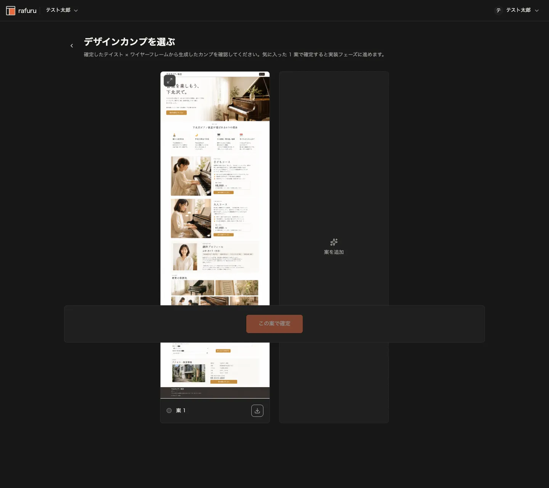This screenshot has width=549, height=488.
Task: Click the 案を追加 label
Action: 334,252
